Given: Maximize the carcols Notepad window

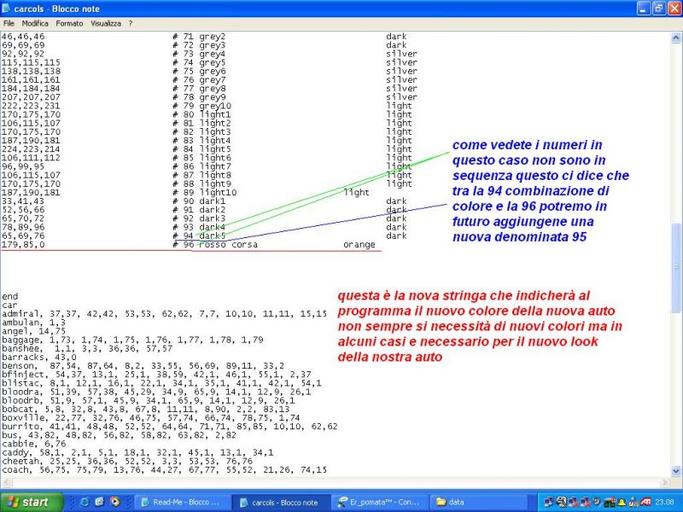Looking at the screenshot, I should pos(657,8).
